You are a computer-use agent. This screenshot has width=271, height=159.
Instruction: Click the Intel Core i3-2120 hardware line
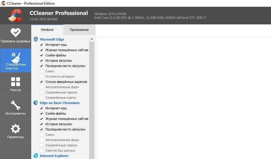(150, 18)
